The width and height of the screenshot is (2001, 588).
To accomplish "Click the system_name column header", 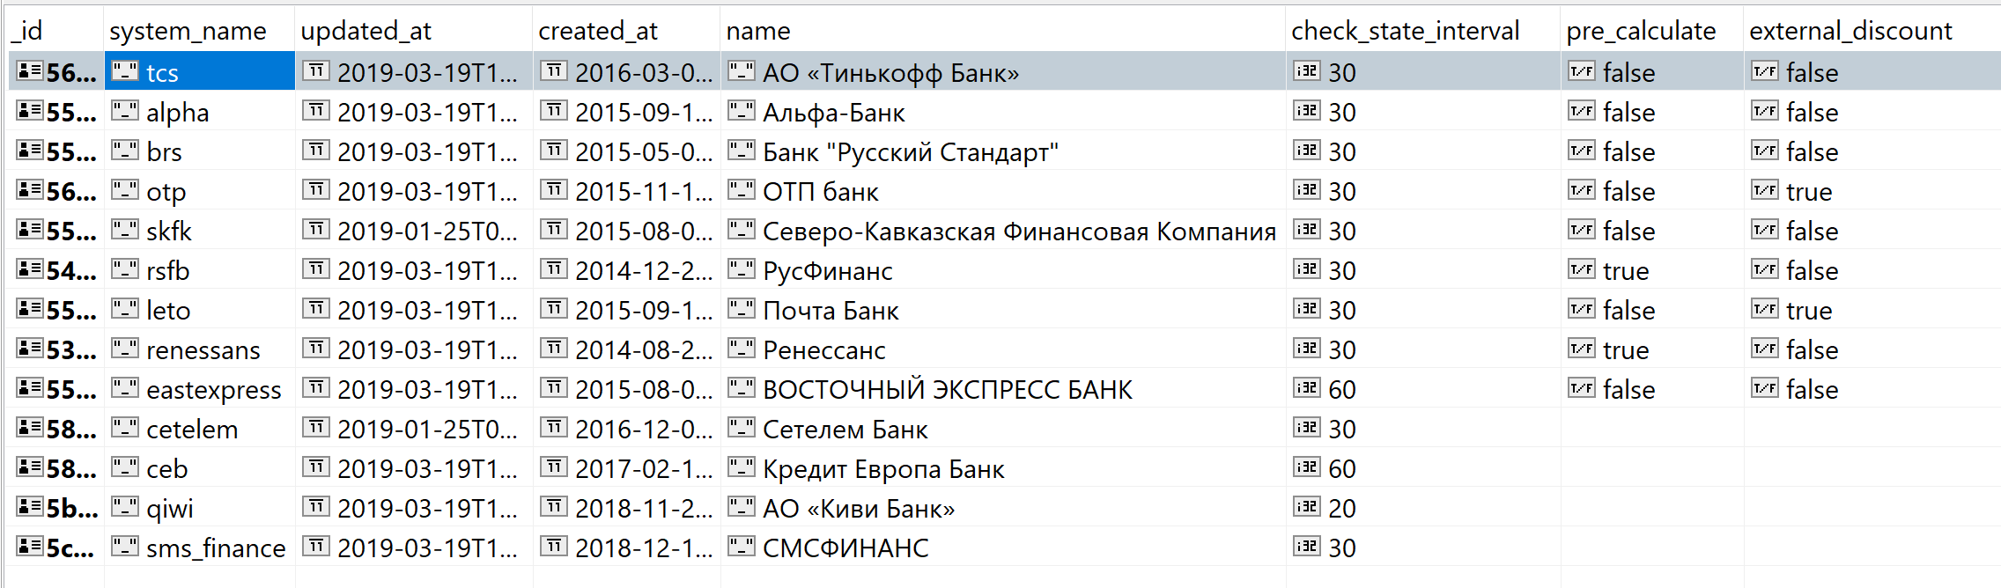I will tap(188, 31).
